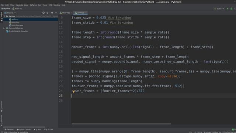
Task: Open the Edit menu
Action: [x=7, y=5]
